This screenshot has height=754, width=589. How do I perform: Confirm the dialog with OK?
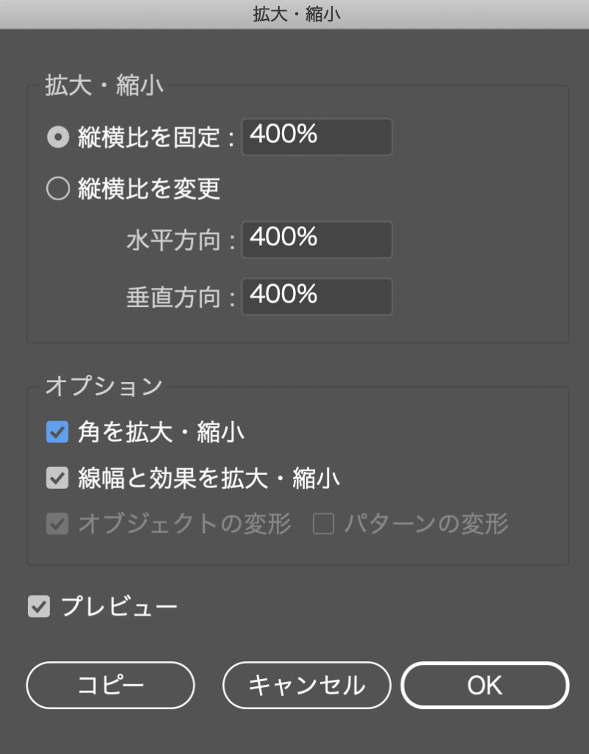(484, 685)
